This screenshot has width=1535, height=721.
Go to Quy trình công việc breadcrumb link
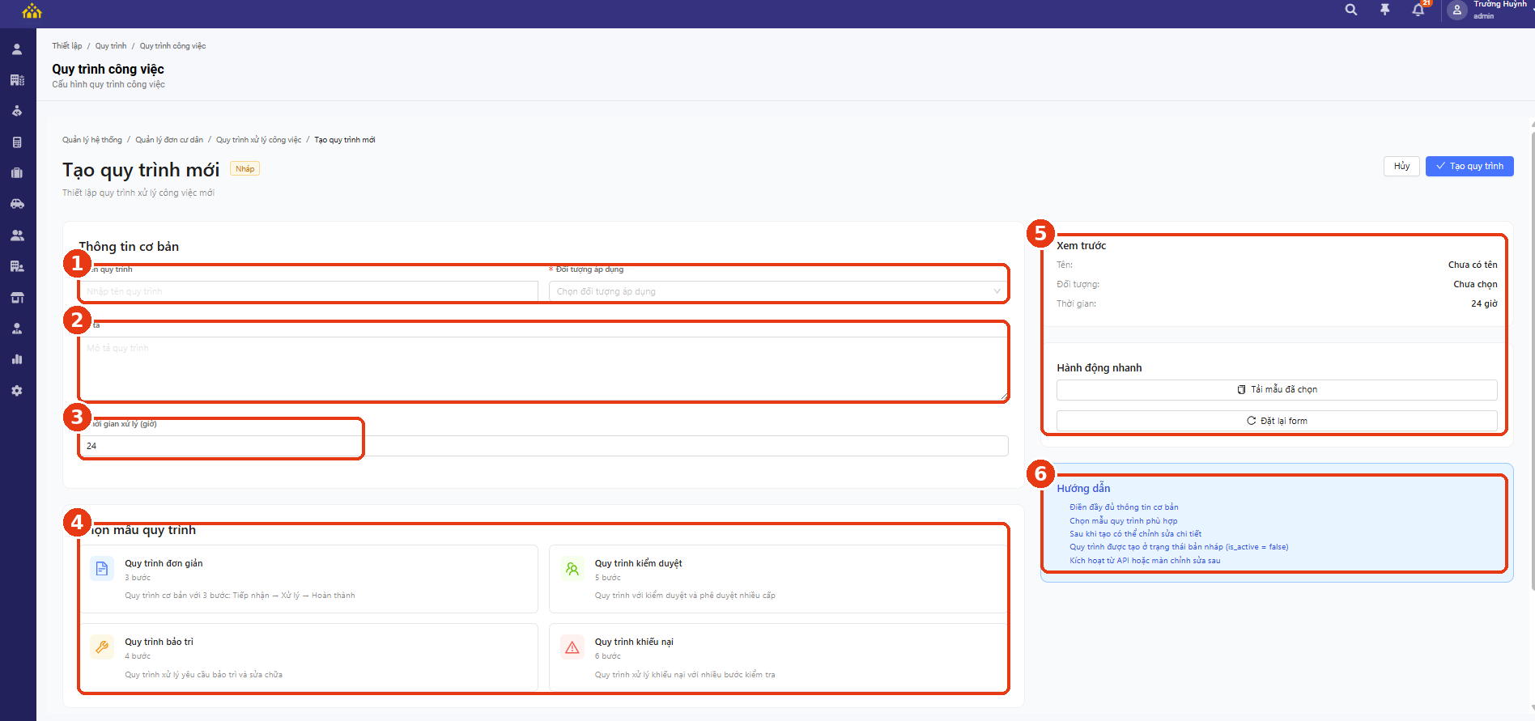coord(172,46)
